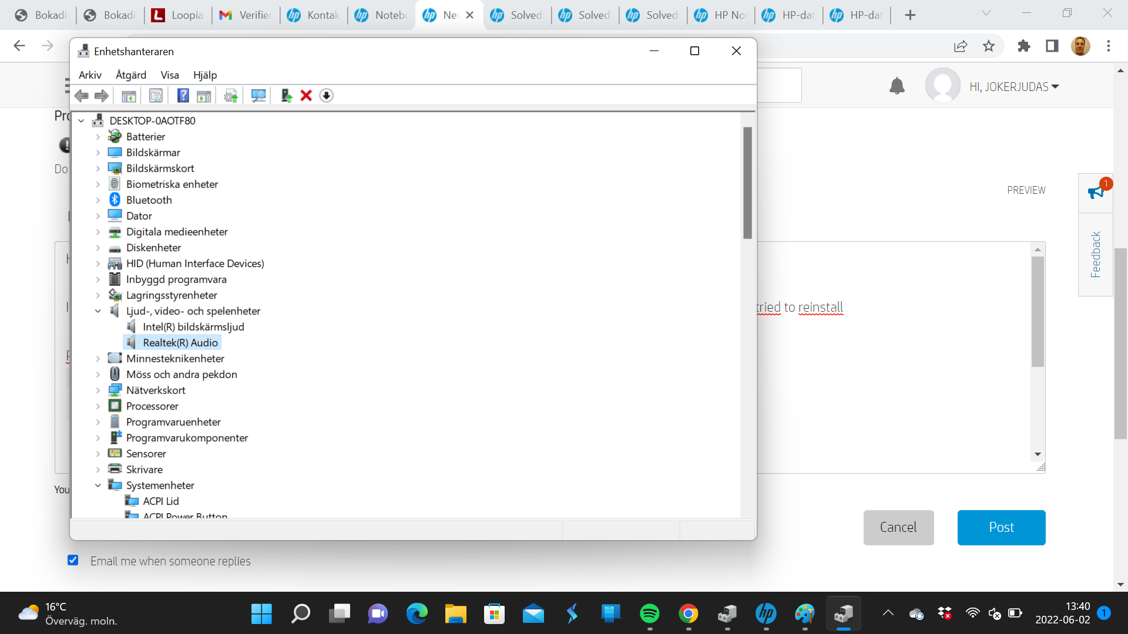Collapse the Ljud-, video- och spelenheter category

pyautogui.click(x=98, y=311)
